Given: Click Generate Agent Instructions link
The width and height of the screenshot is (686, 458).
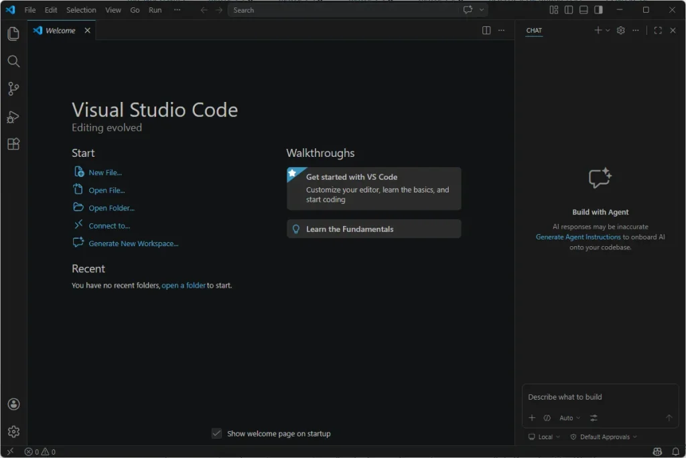Looking at the screenshot, I should tap(578, 237).
